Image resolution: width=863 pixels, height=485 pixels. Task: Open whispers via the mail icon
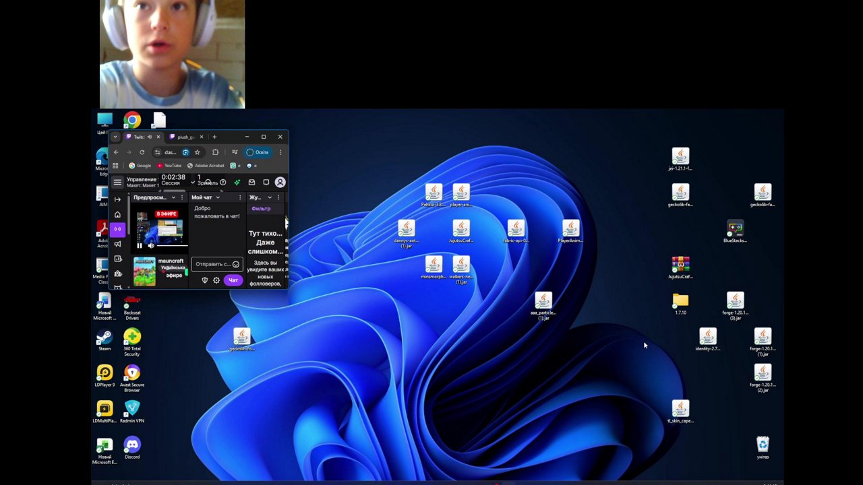[x=251, y=183]
